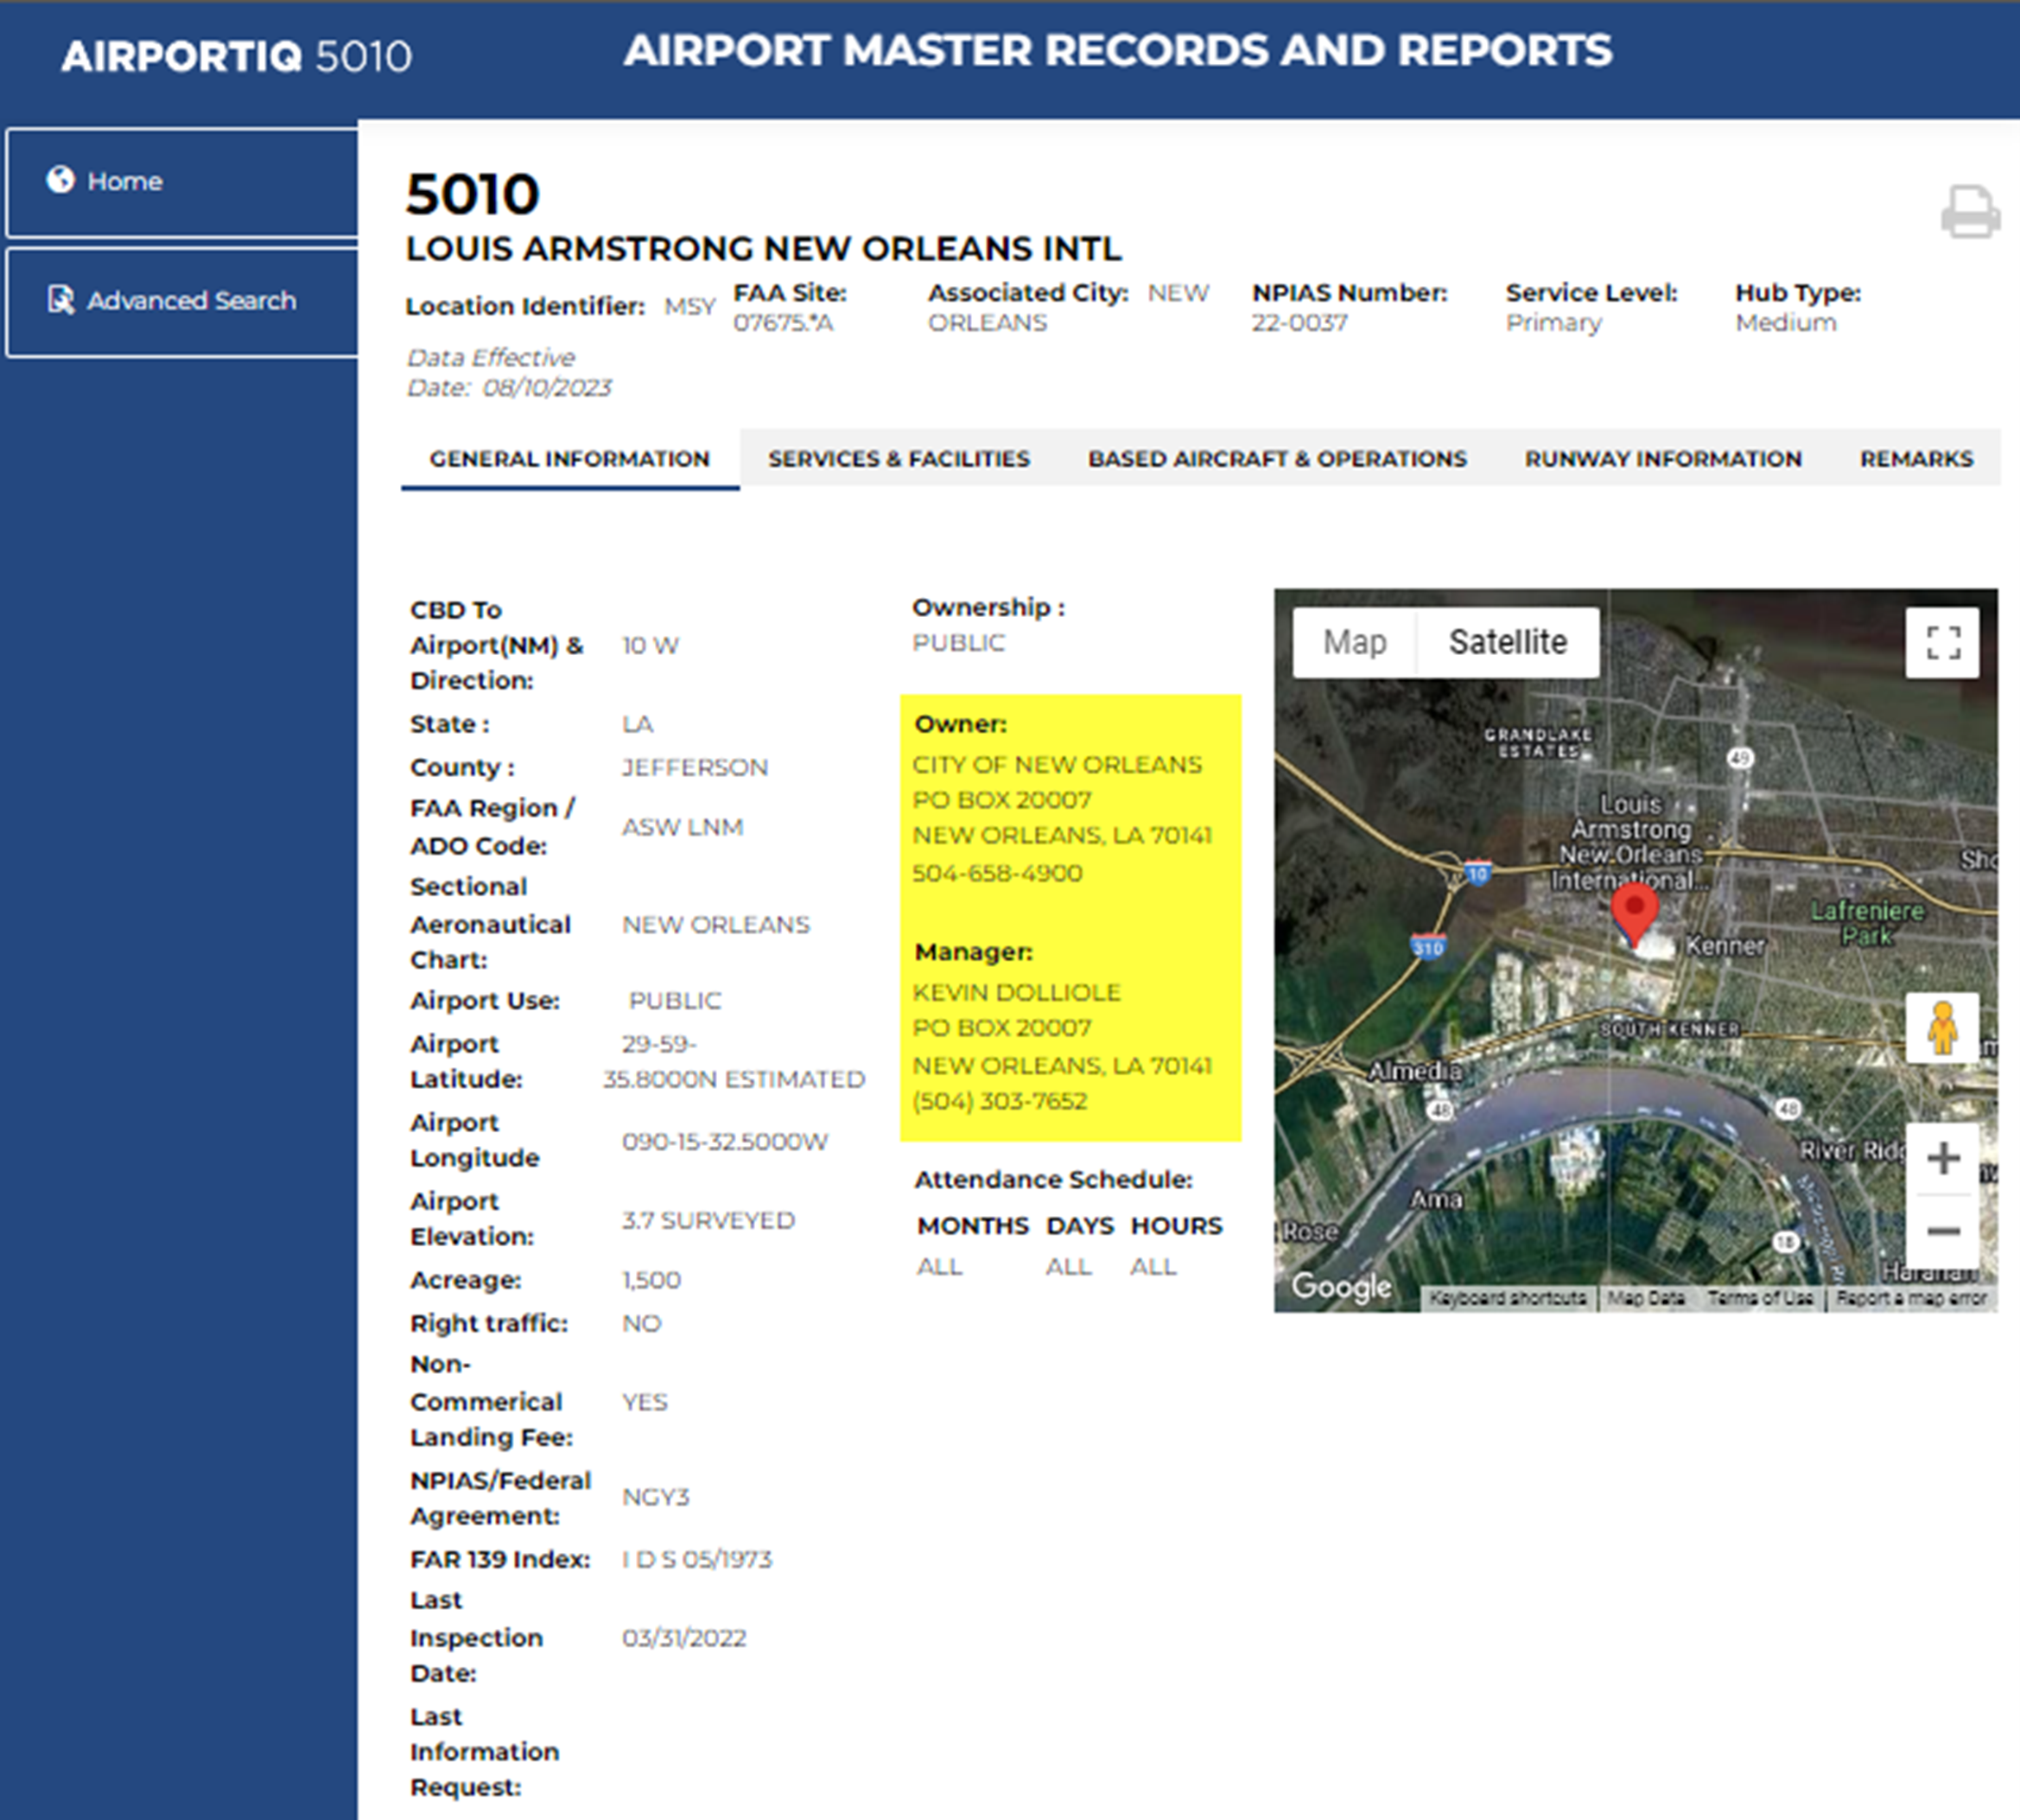This screenshot has width=2020, height=1820.
Task: Click the globe icon beside Home
Action: point(60,180)
